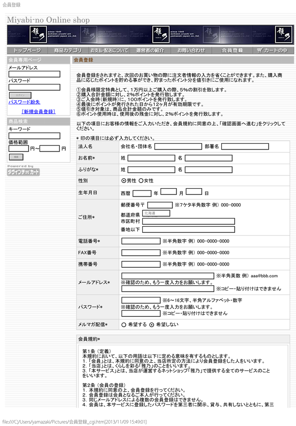296x426 pixels.
Task: Click the maximum 価格範囲 field
Action: point(49,149)
